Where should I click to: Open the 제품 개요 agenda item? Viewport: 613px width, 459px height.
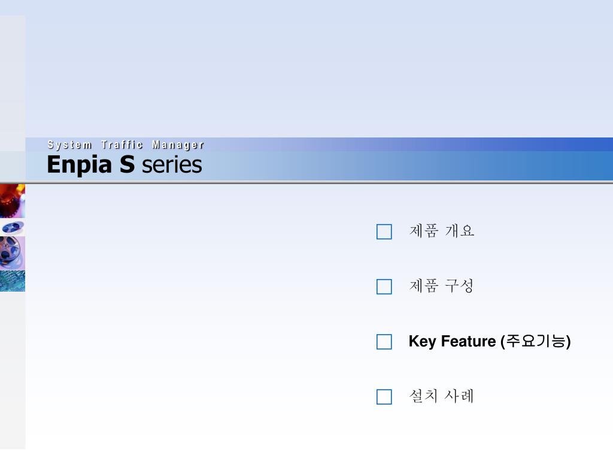(442, 231)
